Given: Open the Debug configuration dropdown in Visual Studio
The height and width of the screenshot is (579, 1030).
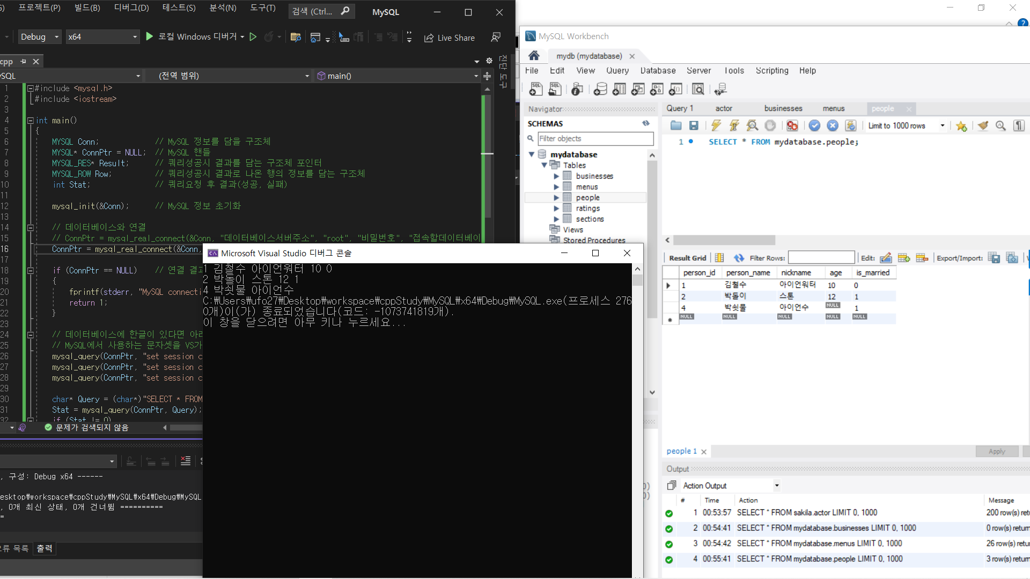Looking at the screenshot, I should pos(40,36).
